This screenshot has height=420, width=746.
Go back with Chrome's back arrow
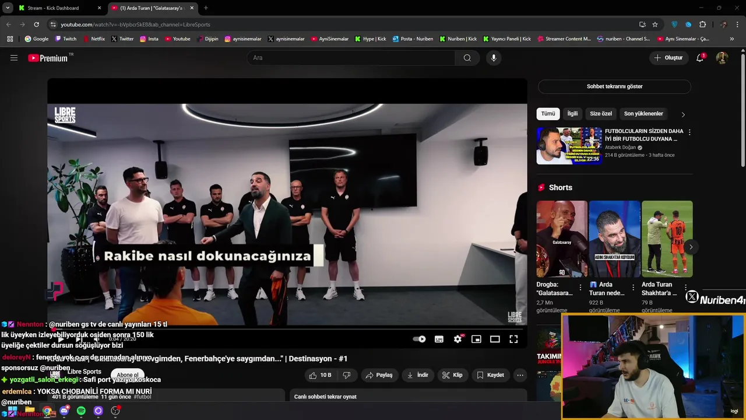coord(8,24)
